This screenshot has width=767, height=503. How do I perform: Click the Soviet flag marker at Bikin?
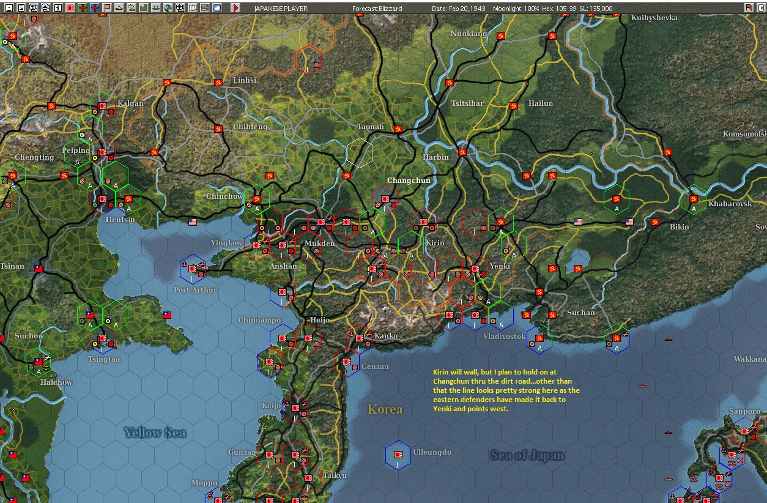pyautogui.click(x=655, y=222)
